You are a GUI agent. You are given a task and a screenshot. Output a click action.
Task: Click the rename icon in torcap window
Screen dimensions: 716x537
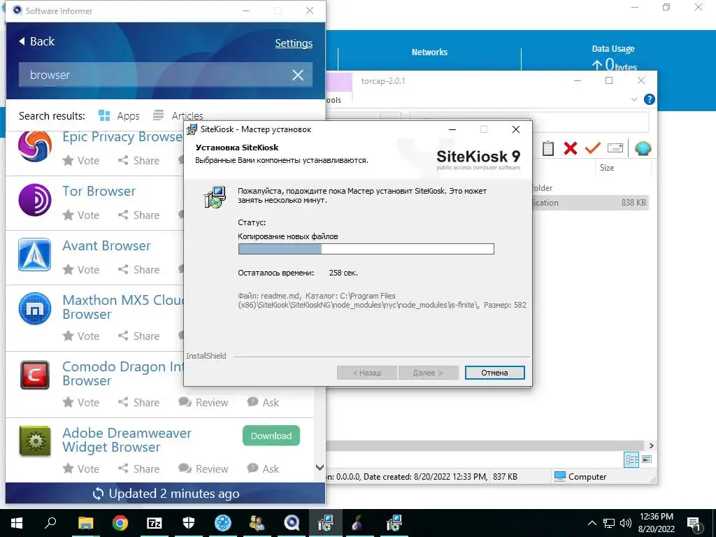(x=615, y=148)
